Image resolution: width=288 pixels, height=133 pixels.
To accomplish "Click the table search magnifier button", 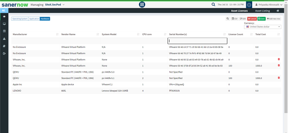I will click(228, 19).
